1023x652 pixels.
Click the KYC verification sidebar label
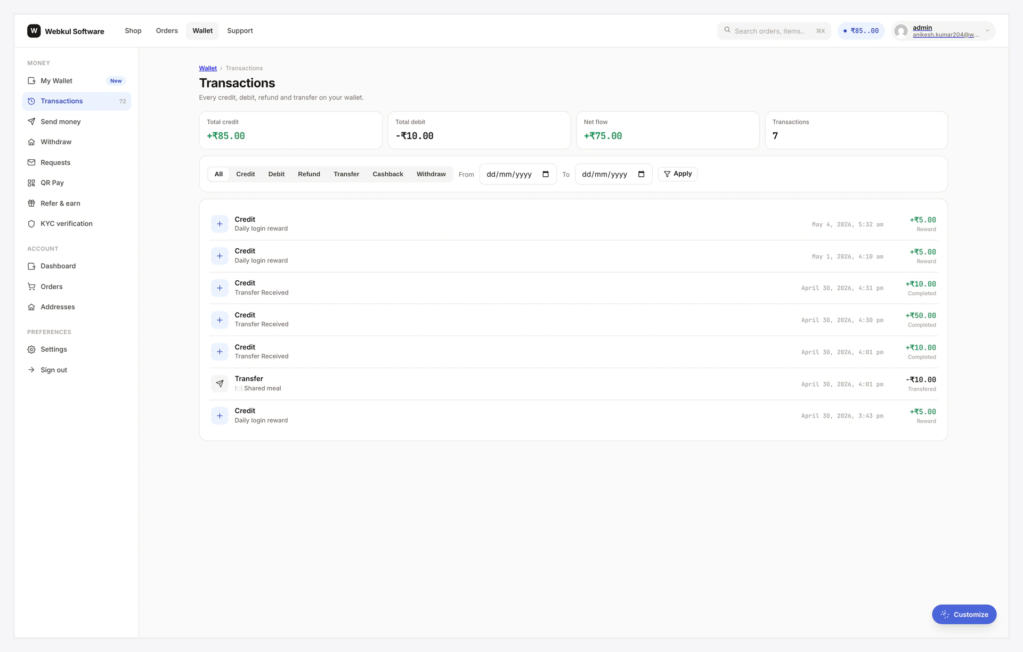pyautogui.click(x=67, y=224)
